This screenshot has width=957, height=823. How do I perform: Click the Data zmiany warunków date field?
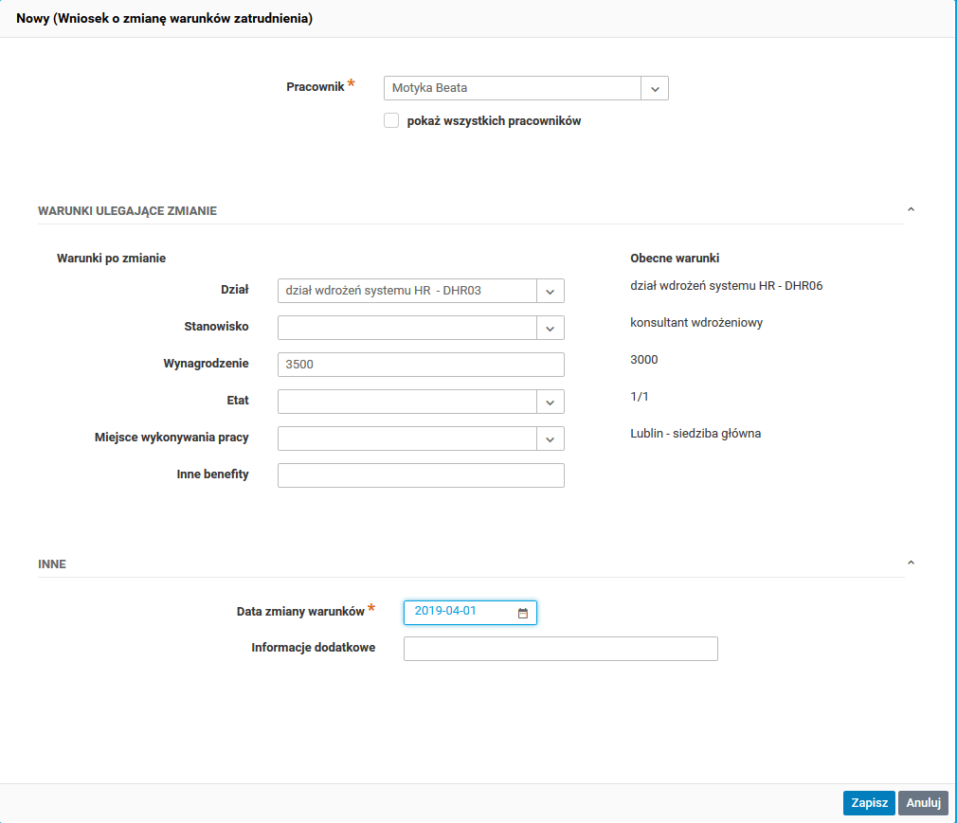pyautogui.click(x=460, y=613)
